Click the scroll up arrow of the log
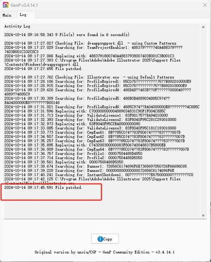211x262 pixels. 203,27
